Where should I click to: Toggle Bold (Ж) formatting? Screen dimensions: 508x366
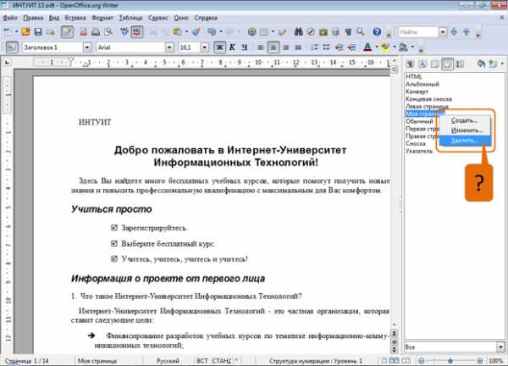tap(219, 47)
